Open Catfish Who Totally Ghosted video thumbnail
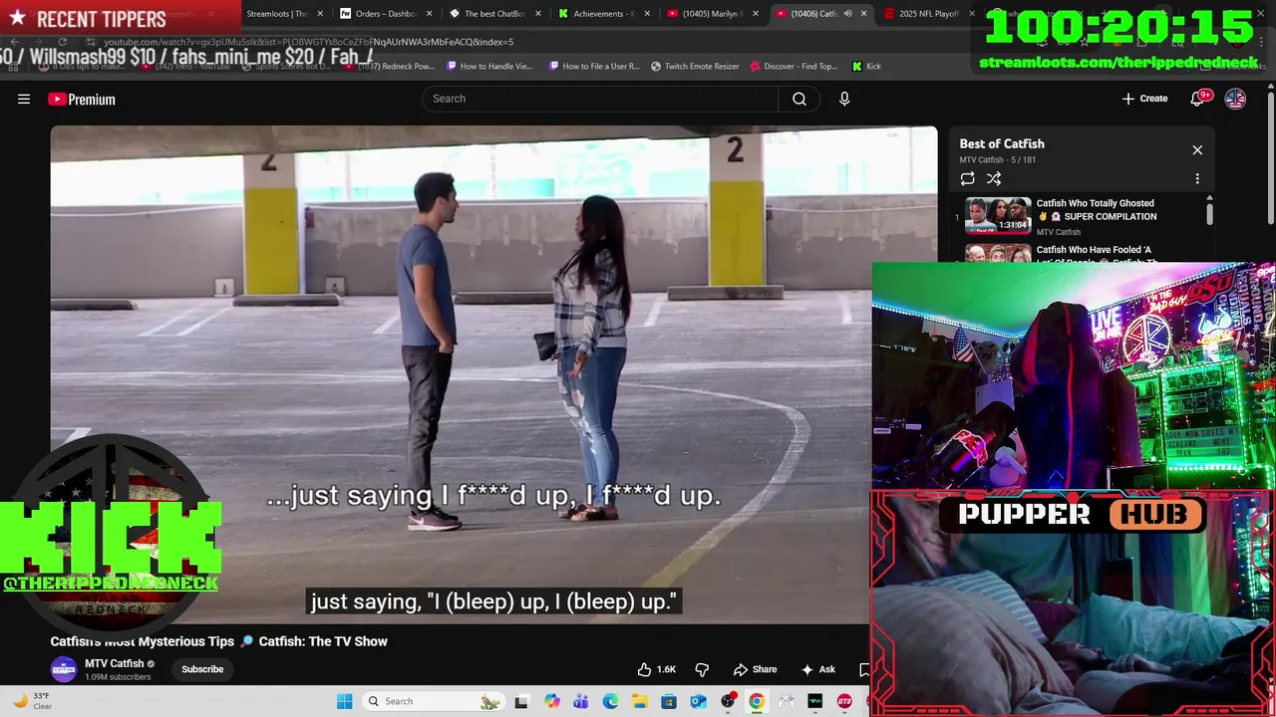Image resolution: width=1276 pixels, height=717 pixels. tap(998, 215)
